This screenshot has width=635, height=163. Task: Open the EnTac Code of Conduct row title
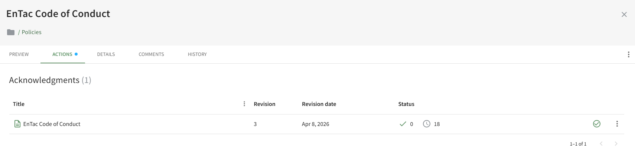[x=52, y=124]
